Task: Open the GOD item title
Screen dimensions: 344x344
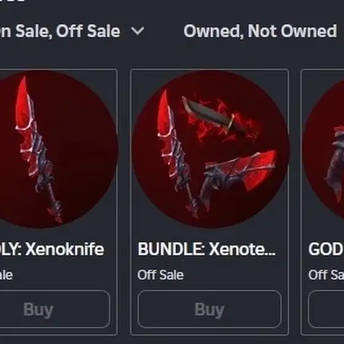Action: coord(326,249)
